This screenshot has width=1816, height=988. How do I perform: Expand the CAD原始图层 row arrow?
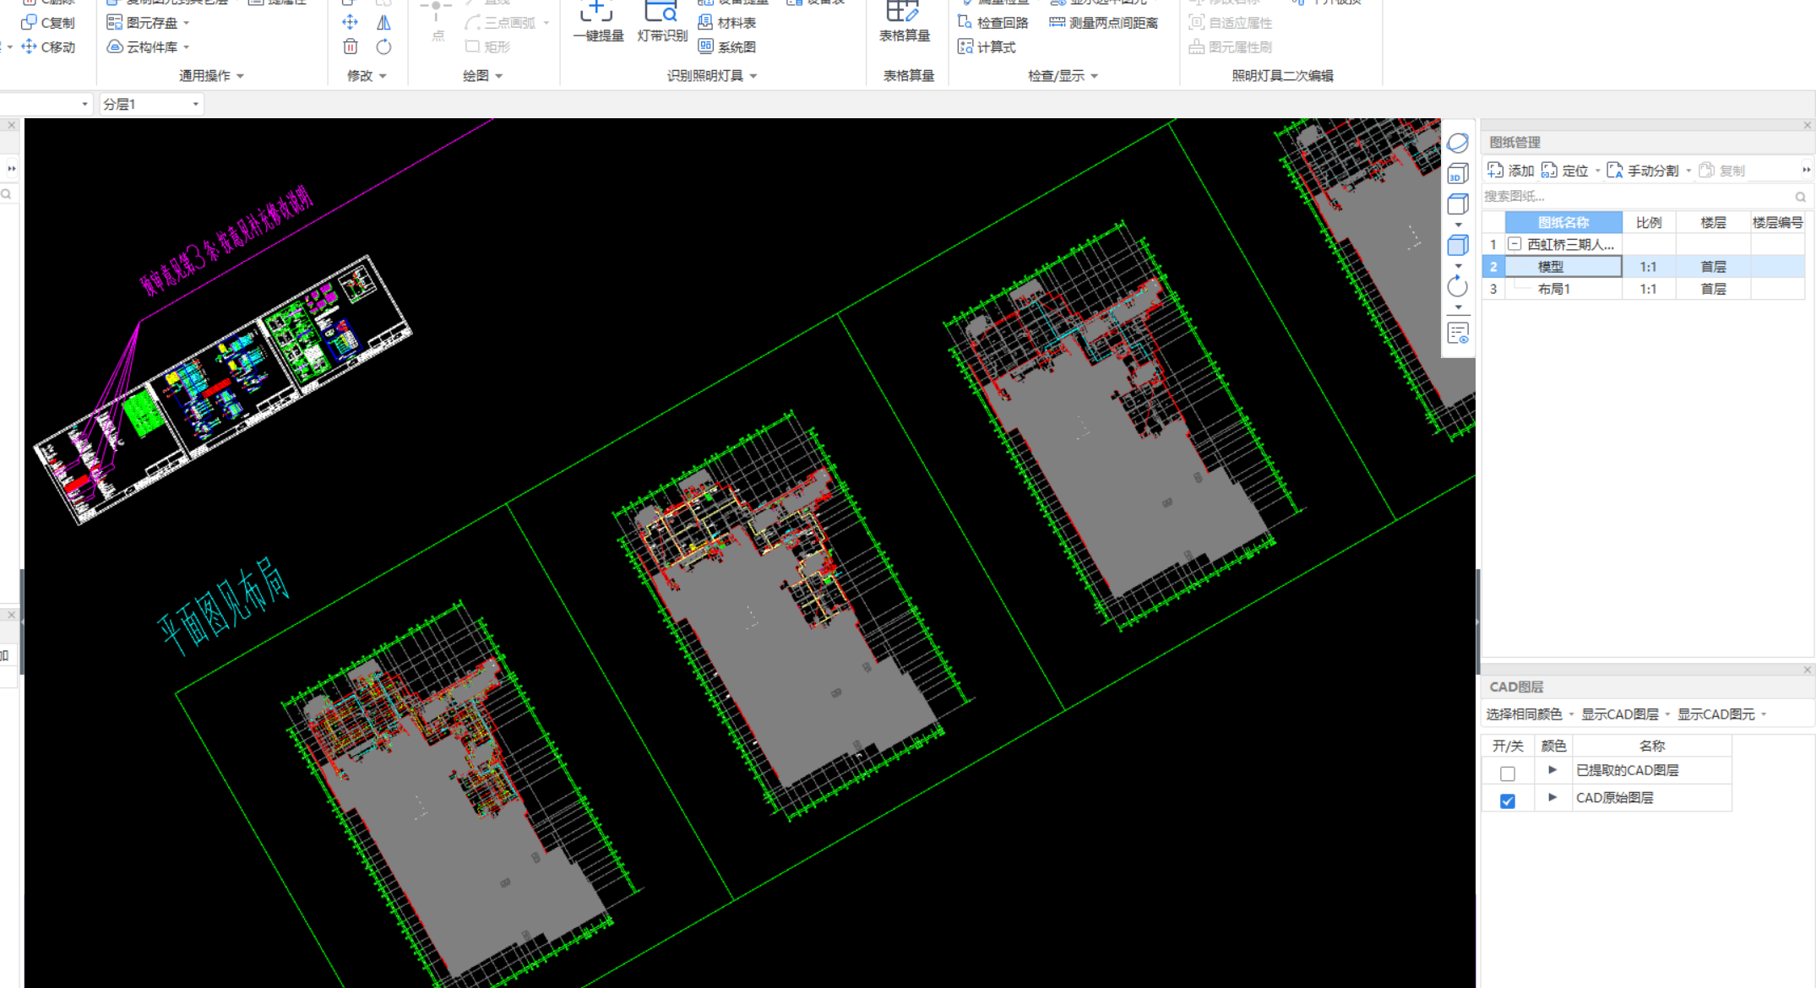click(1552, 797)
